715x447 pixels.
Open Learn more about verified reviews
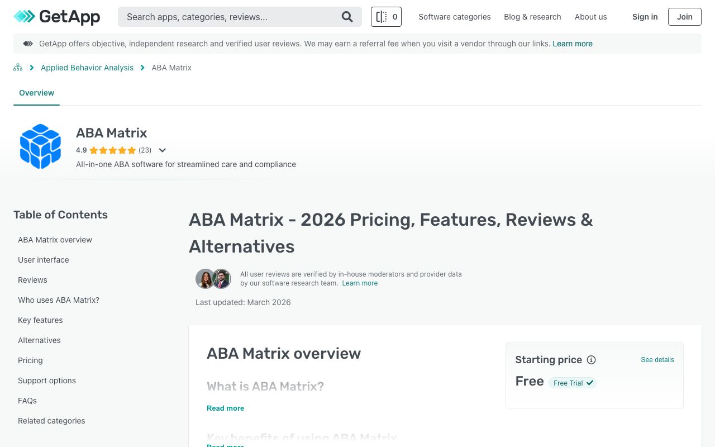[360, 283]
